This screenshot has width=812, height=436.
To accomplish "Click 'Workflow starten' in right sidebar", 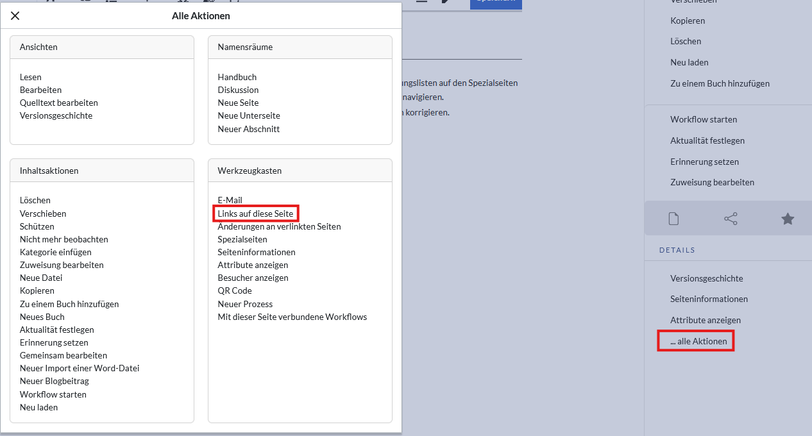I will [704, 119].
